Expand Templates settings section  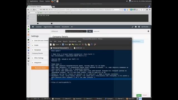[40, 50]
